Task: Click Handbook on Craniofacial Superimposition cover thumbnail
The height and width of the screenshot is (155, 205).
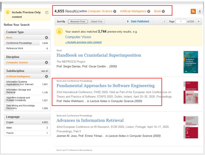Action: click(x=191, y=62)
